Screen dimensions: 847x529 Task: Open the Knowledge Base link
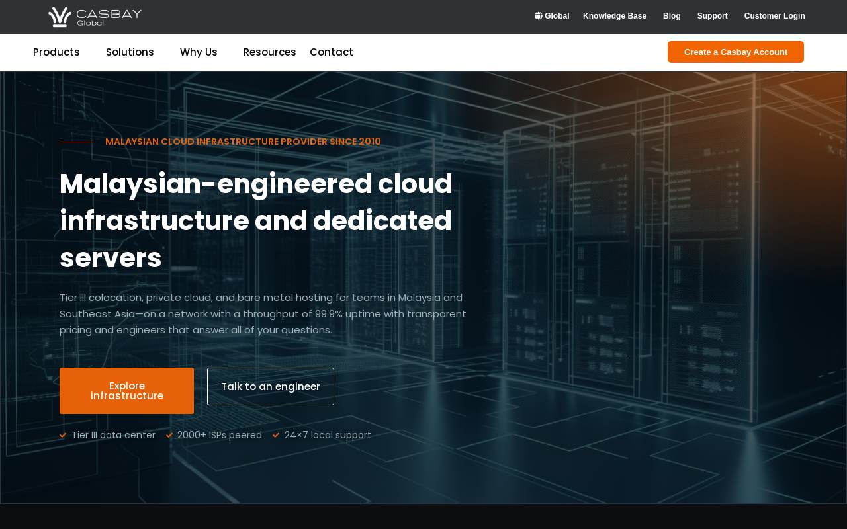(x=615, y=16)
